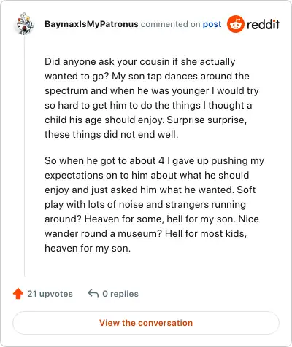Click the line starting "So when he got to about 4"
292x347 pixels.
tap(154, 161)
